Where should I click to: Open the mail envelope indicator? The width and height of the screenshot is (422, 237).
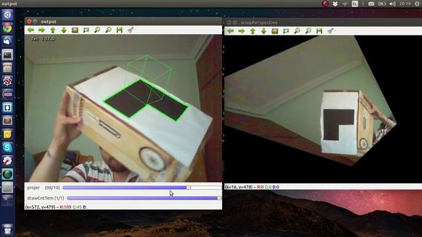[x=371, y=4]
